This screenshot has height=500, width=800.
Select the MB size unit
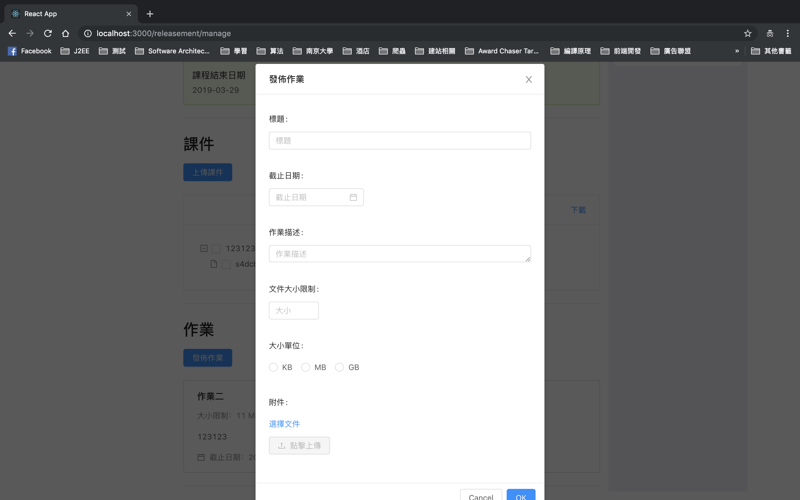pyautogui.click(x=306, y=367)
